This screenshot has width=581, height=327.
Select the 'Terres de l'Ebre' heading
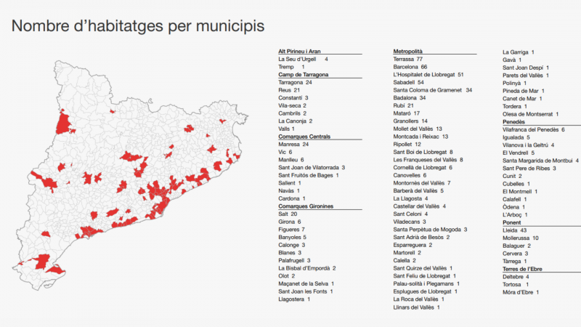pos(522,269)
